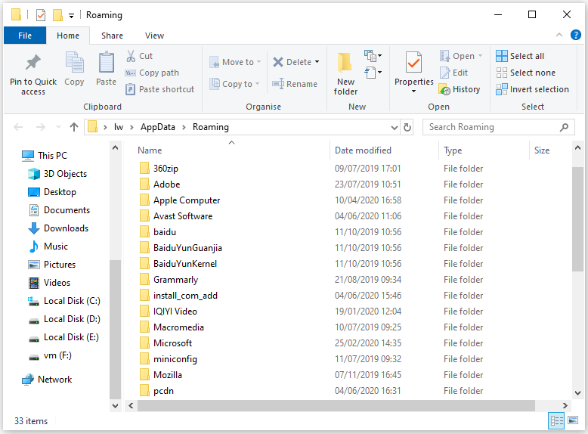
Task: Expand the address bar history dropdown
Action: (394, 127)
